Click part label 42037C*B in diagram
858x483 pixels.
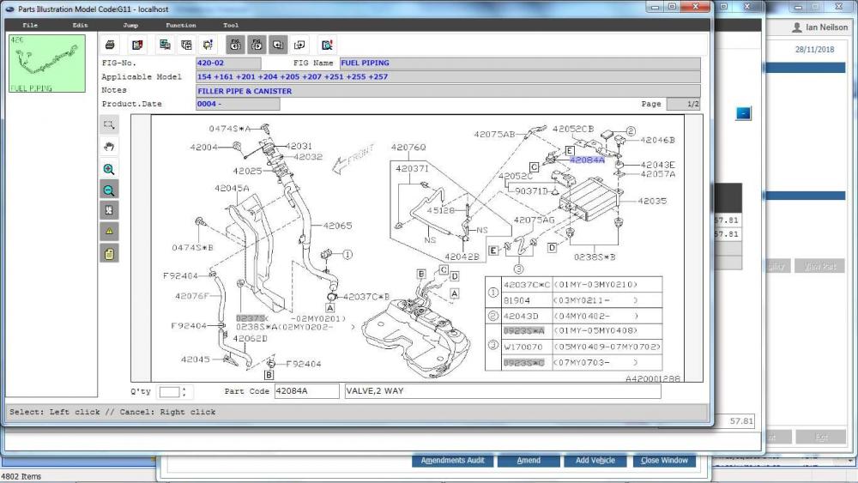click(x=366, y=297)
